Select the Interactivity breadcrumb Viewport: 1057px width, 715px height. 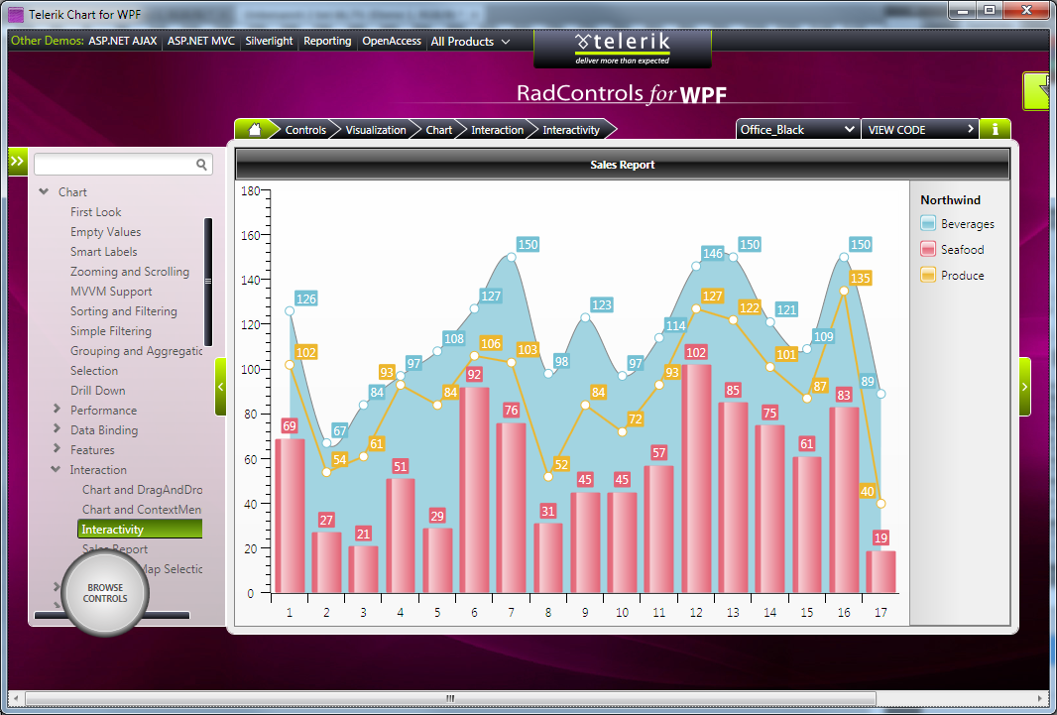[x=571, y=130]
